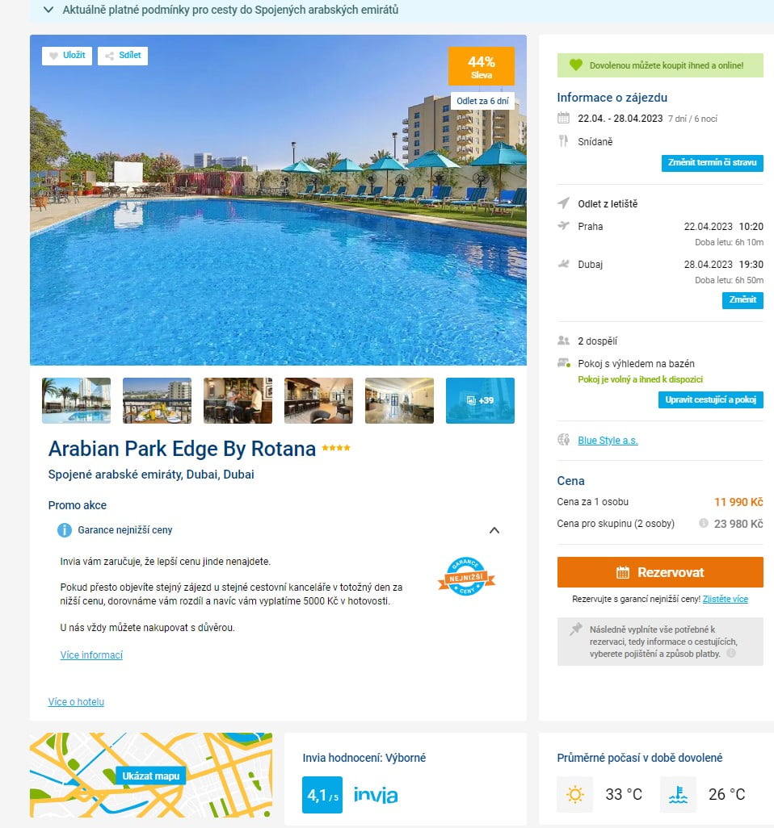Change date or meals with Změnit termín či stravu
774x828 pixels.
pos(712,163)
